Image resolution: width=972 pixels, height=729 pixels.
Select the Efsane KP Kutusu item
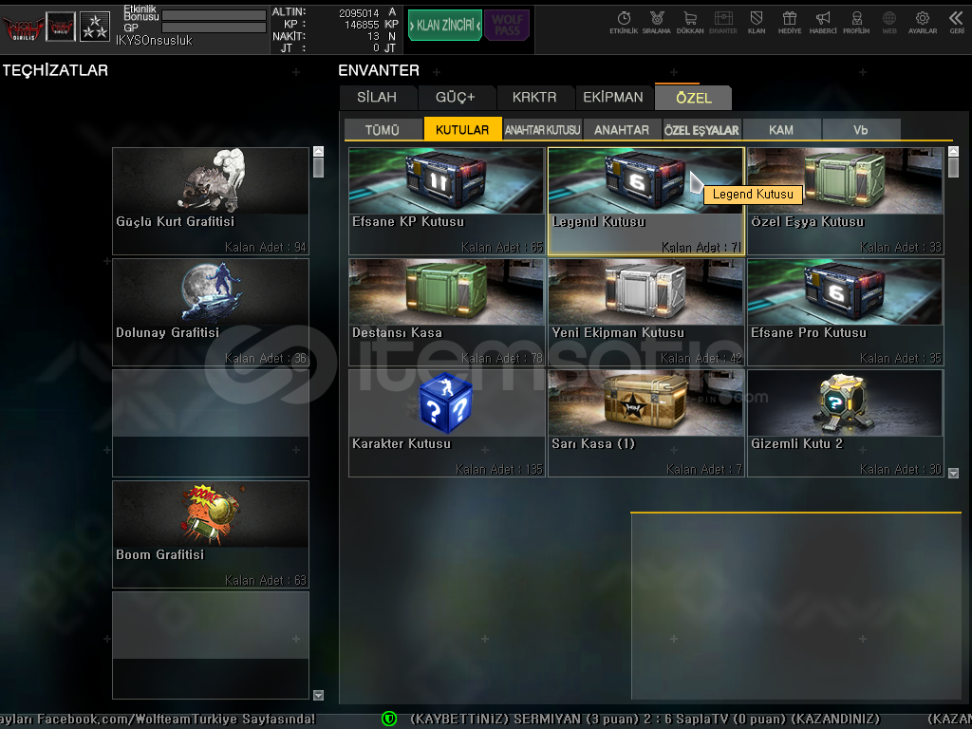point(446,201)
